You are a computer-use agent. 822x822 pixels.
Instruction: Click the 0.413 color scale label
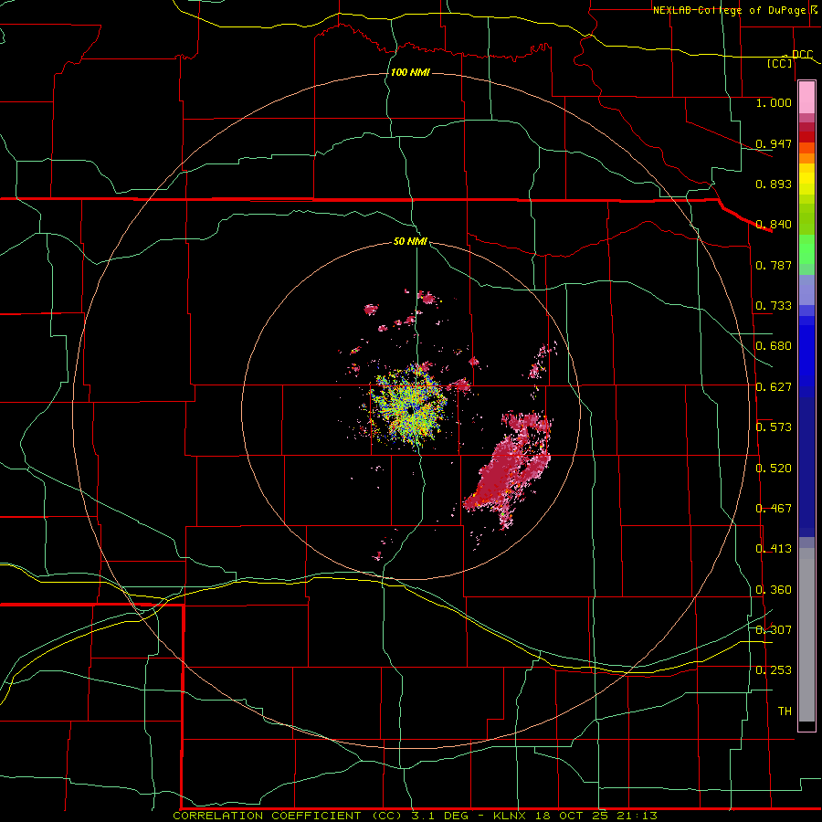tap(774, 549)
